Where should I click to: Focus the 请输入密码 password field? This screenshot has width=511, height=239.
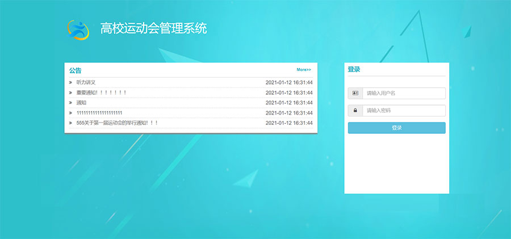tap(404, 110)
